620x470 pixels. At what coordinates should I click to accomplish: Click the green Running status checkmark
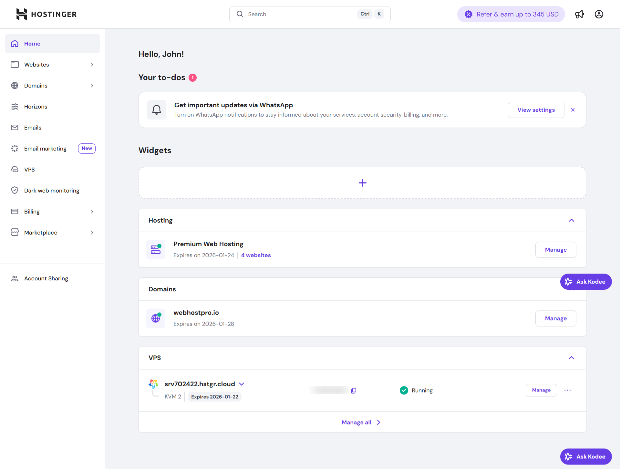[404, 391]
